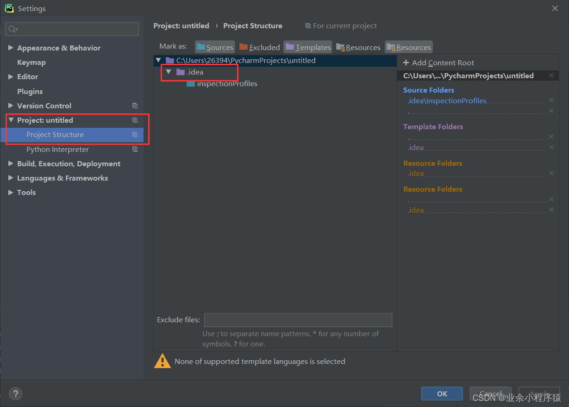Click Sources folder icon in Mark as
The width and height of the screenshot is (569, 407).
201,47
